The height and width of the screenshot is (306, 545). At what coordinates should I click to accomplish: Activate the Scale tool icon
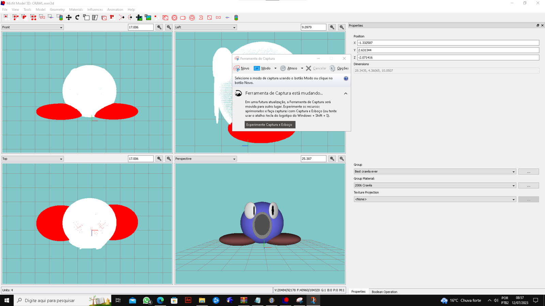(86, 17)
